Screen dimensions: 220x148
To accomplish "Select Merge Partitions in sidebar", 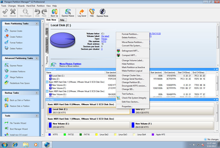I will click(x=16, y=77).
